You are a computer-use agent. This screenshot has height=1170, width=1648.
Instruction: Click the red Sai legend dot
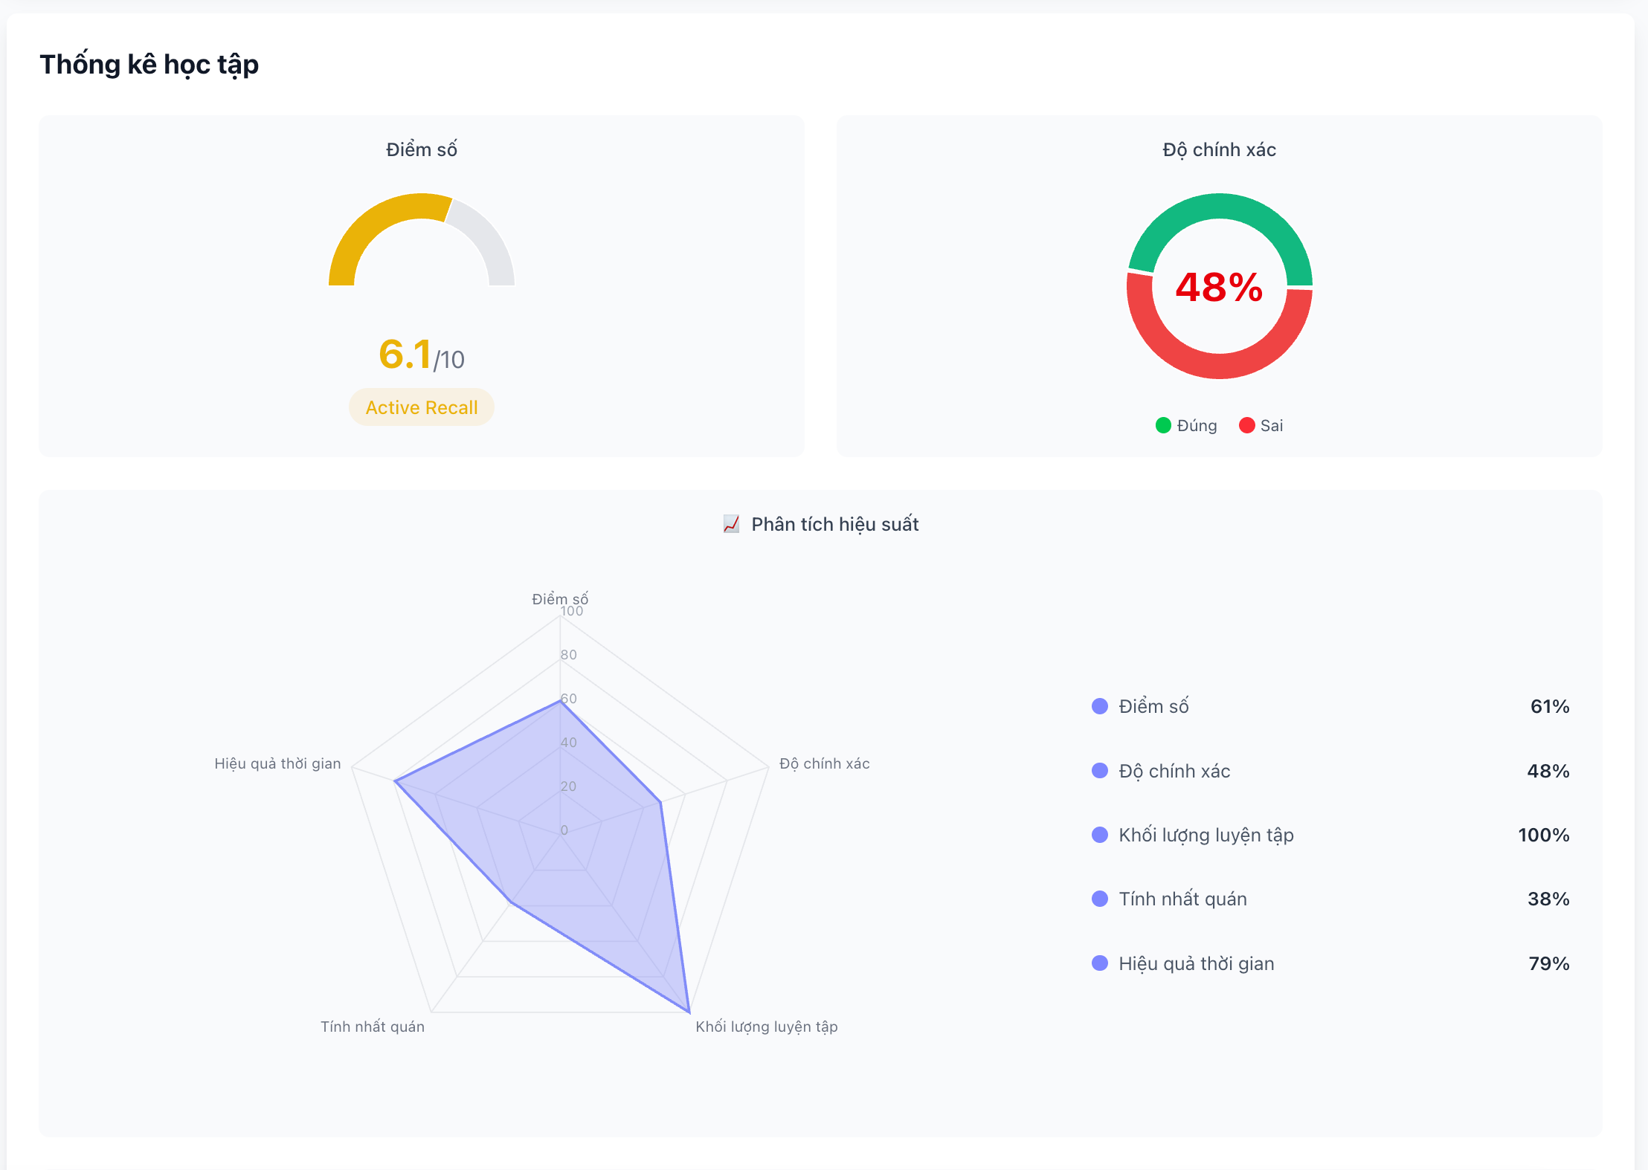tap(1247, 425)
